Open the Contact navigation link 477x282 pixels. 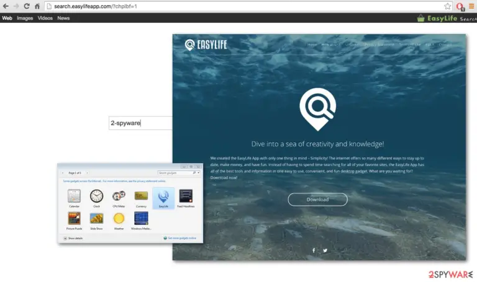[445, 45]
